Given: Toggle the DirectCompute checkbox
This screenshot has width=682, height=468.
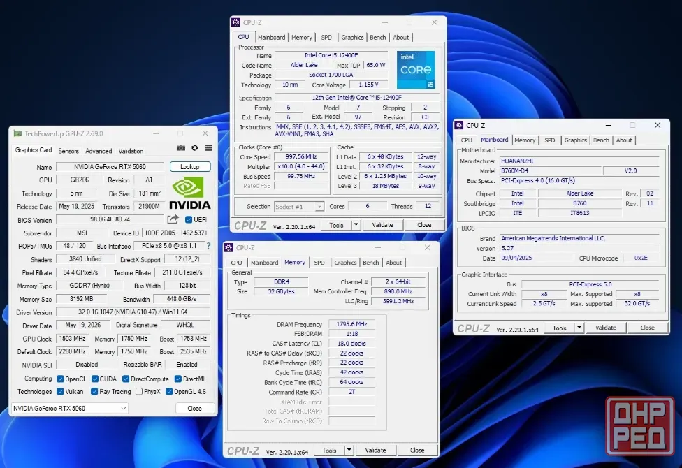Looking at the screenshot, I should [x=126, y=379].
